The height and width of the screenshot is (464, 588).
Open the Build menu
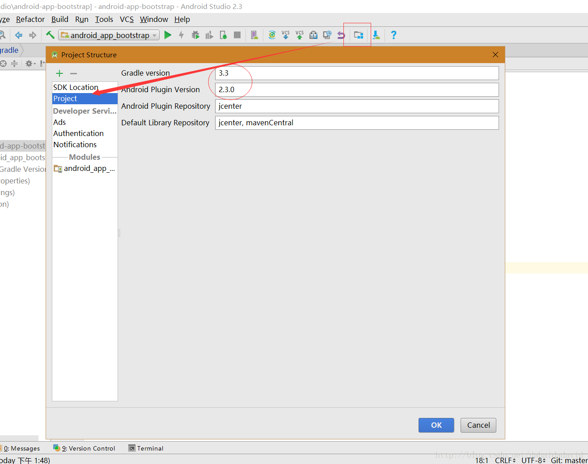click(60, 19)
